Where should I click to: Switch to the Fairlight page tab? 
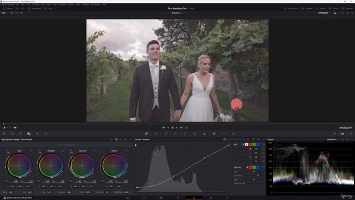coord(211,198)
